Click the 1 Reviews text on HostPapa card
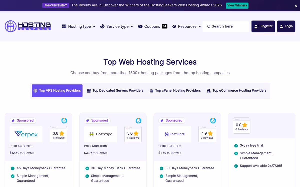The height and width of the screenshot is (187, 300). tap(133, 138)
